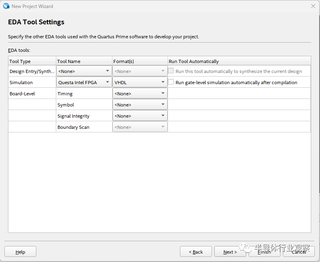Click Finish to complete the wizard

pyautogui.click(x=264, y=252)
